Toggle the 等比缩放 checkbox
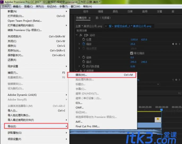 coord(132,53)
